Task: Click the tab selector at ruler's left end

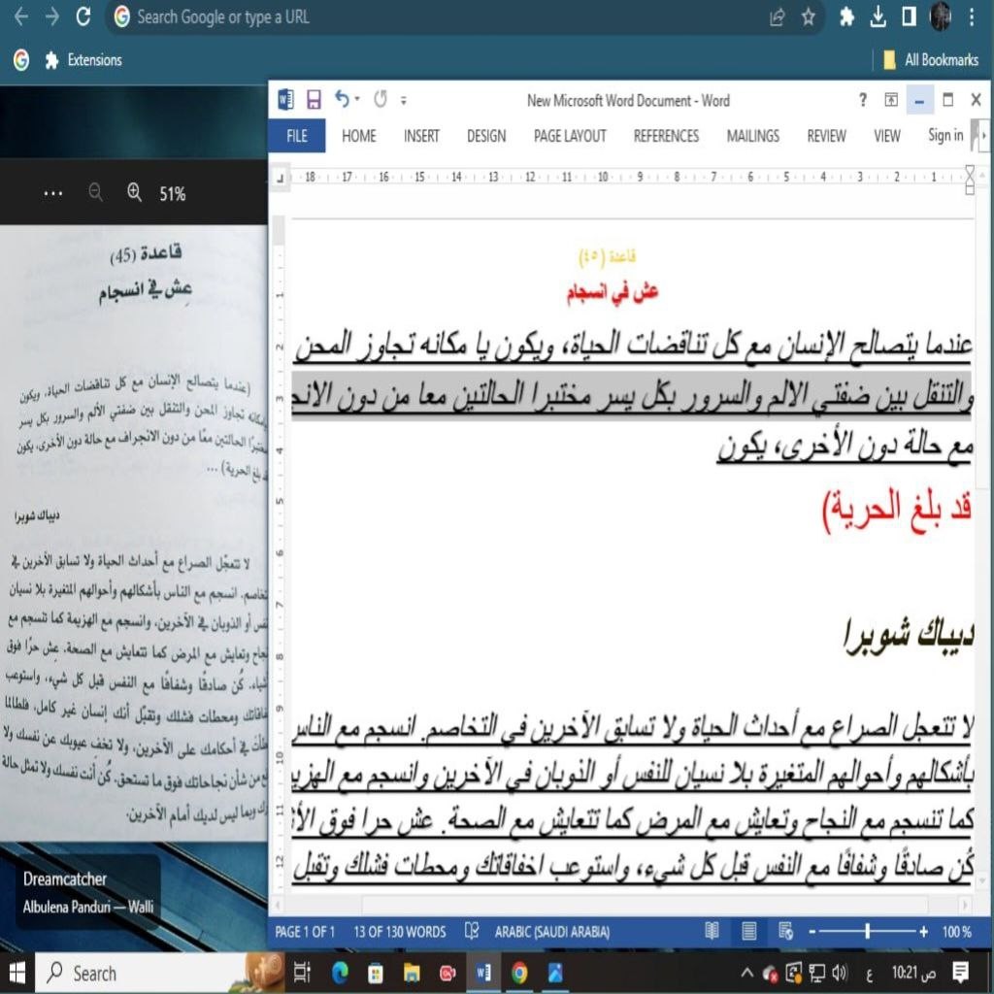Action: point(281,179)
